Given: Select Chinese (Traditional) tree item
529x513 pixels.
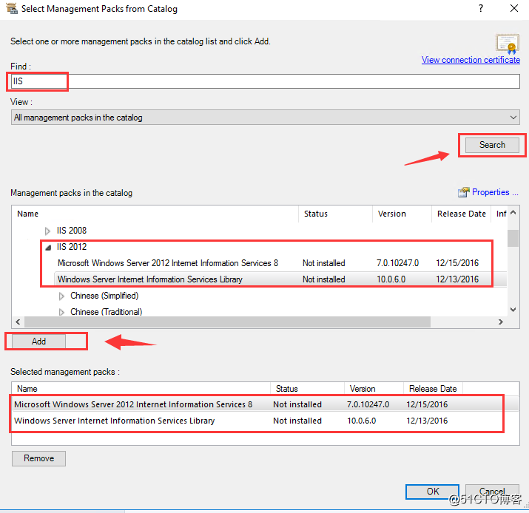Looking at the screenshot, I should pyautogui.click(x=107, y=312).
